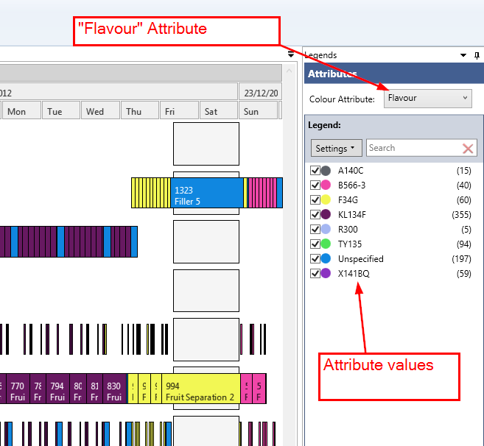Viewport: 484px width, 446px height.
Task: Toggle the Unspecified checkbox
Action: [x=315, y=258]
